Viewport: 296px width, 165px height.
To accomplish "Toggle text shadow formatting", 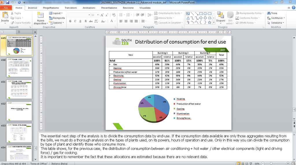I will coord(86,21).
